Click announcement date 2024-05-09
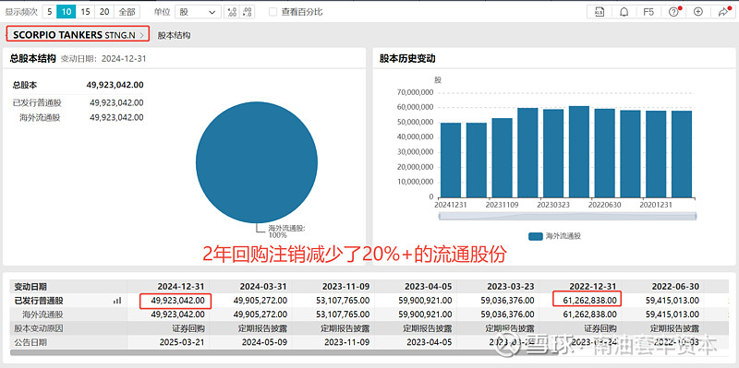Image resolution: width=739 pixels, height=368 pixels. (264, 342)
